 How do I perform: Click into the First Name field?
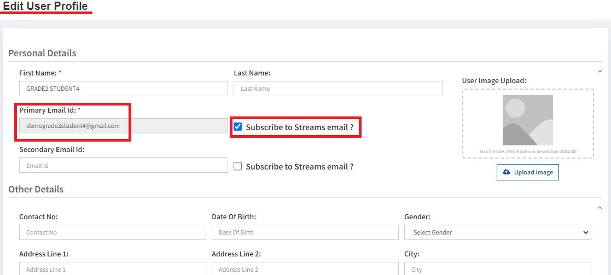click(x=123, y=89)
